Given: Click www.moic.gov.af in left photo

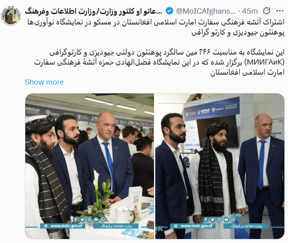Looking at the screenshot, I should tap(63, 226).
